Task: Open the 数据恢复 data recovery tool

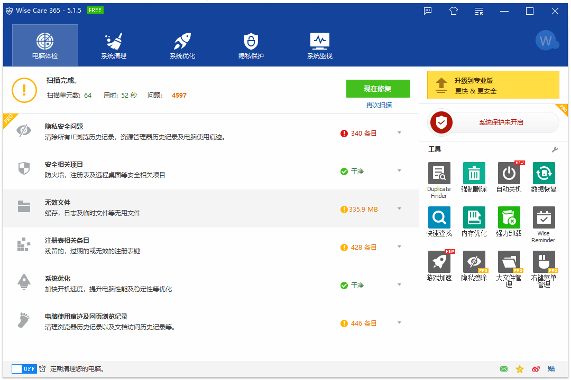Action: click(x=544, y=177)
